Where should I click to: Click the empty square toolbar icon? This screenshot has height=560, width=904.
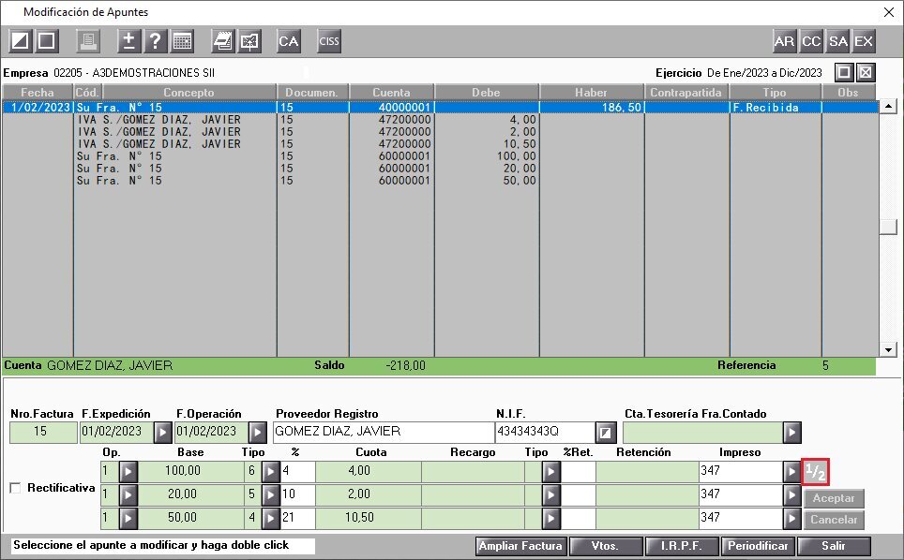[47, 41]
